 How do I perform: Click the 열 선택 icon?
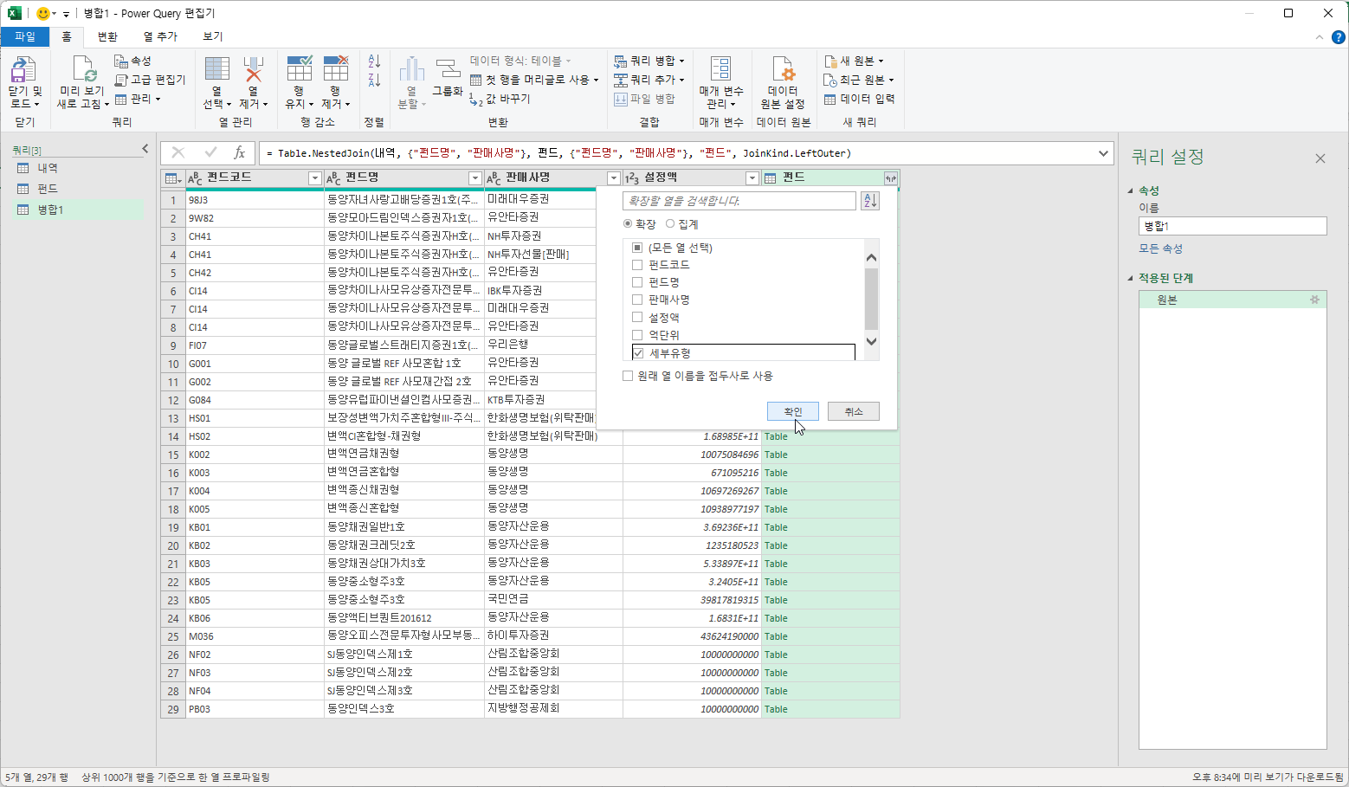(x=216, y=69)
